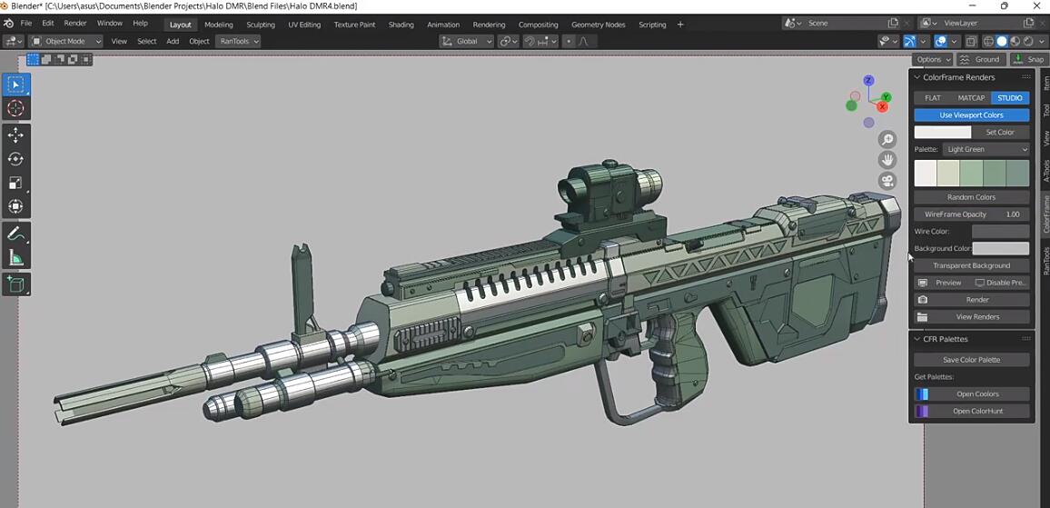Switch to solid viewport shading
The width and height of the screenshot is (1050, 508).
1002,41
